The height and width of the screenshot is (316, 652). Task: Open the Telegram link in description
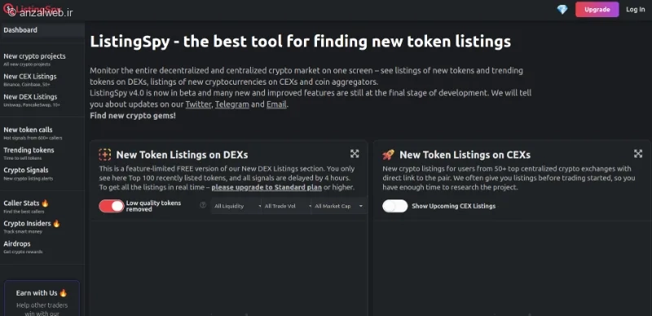coord(232,104)
